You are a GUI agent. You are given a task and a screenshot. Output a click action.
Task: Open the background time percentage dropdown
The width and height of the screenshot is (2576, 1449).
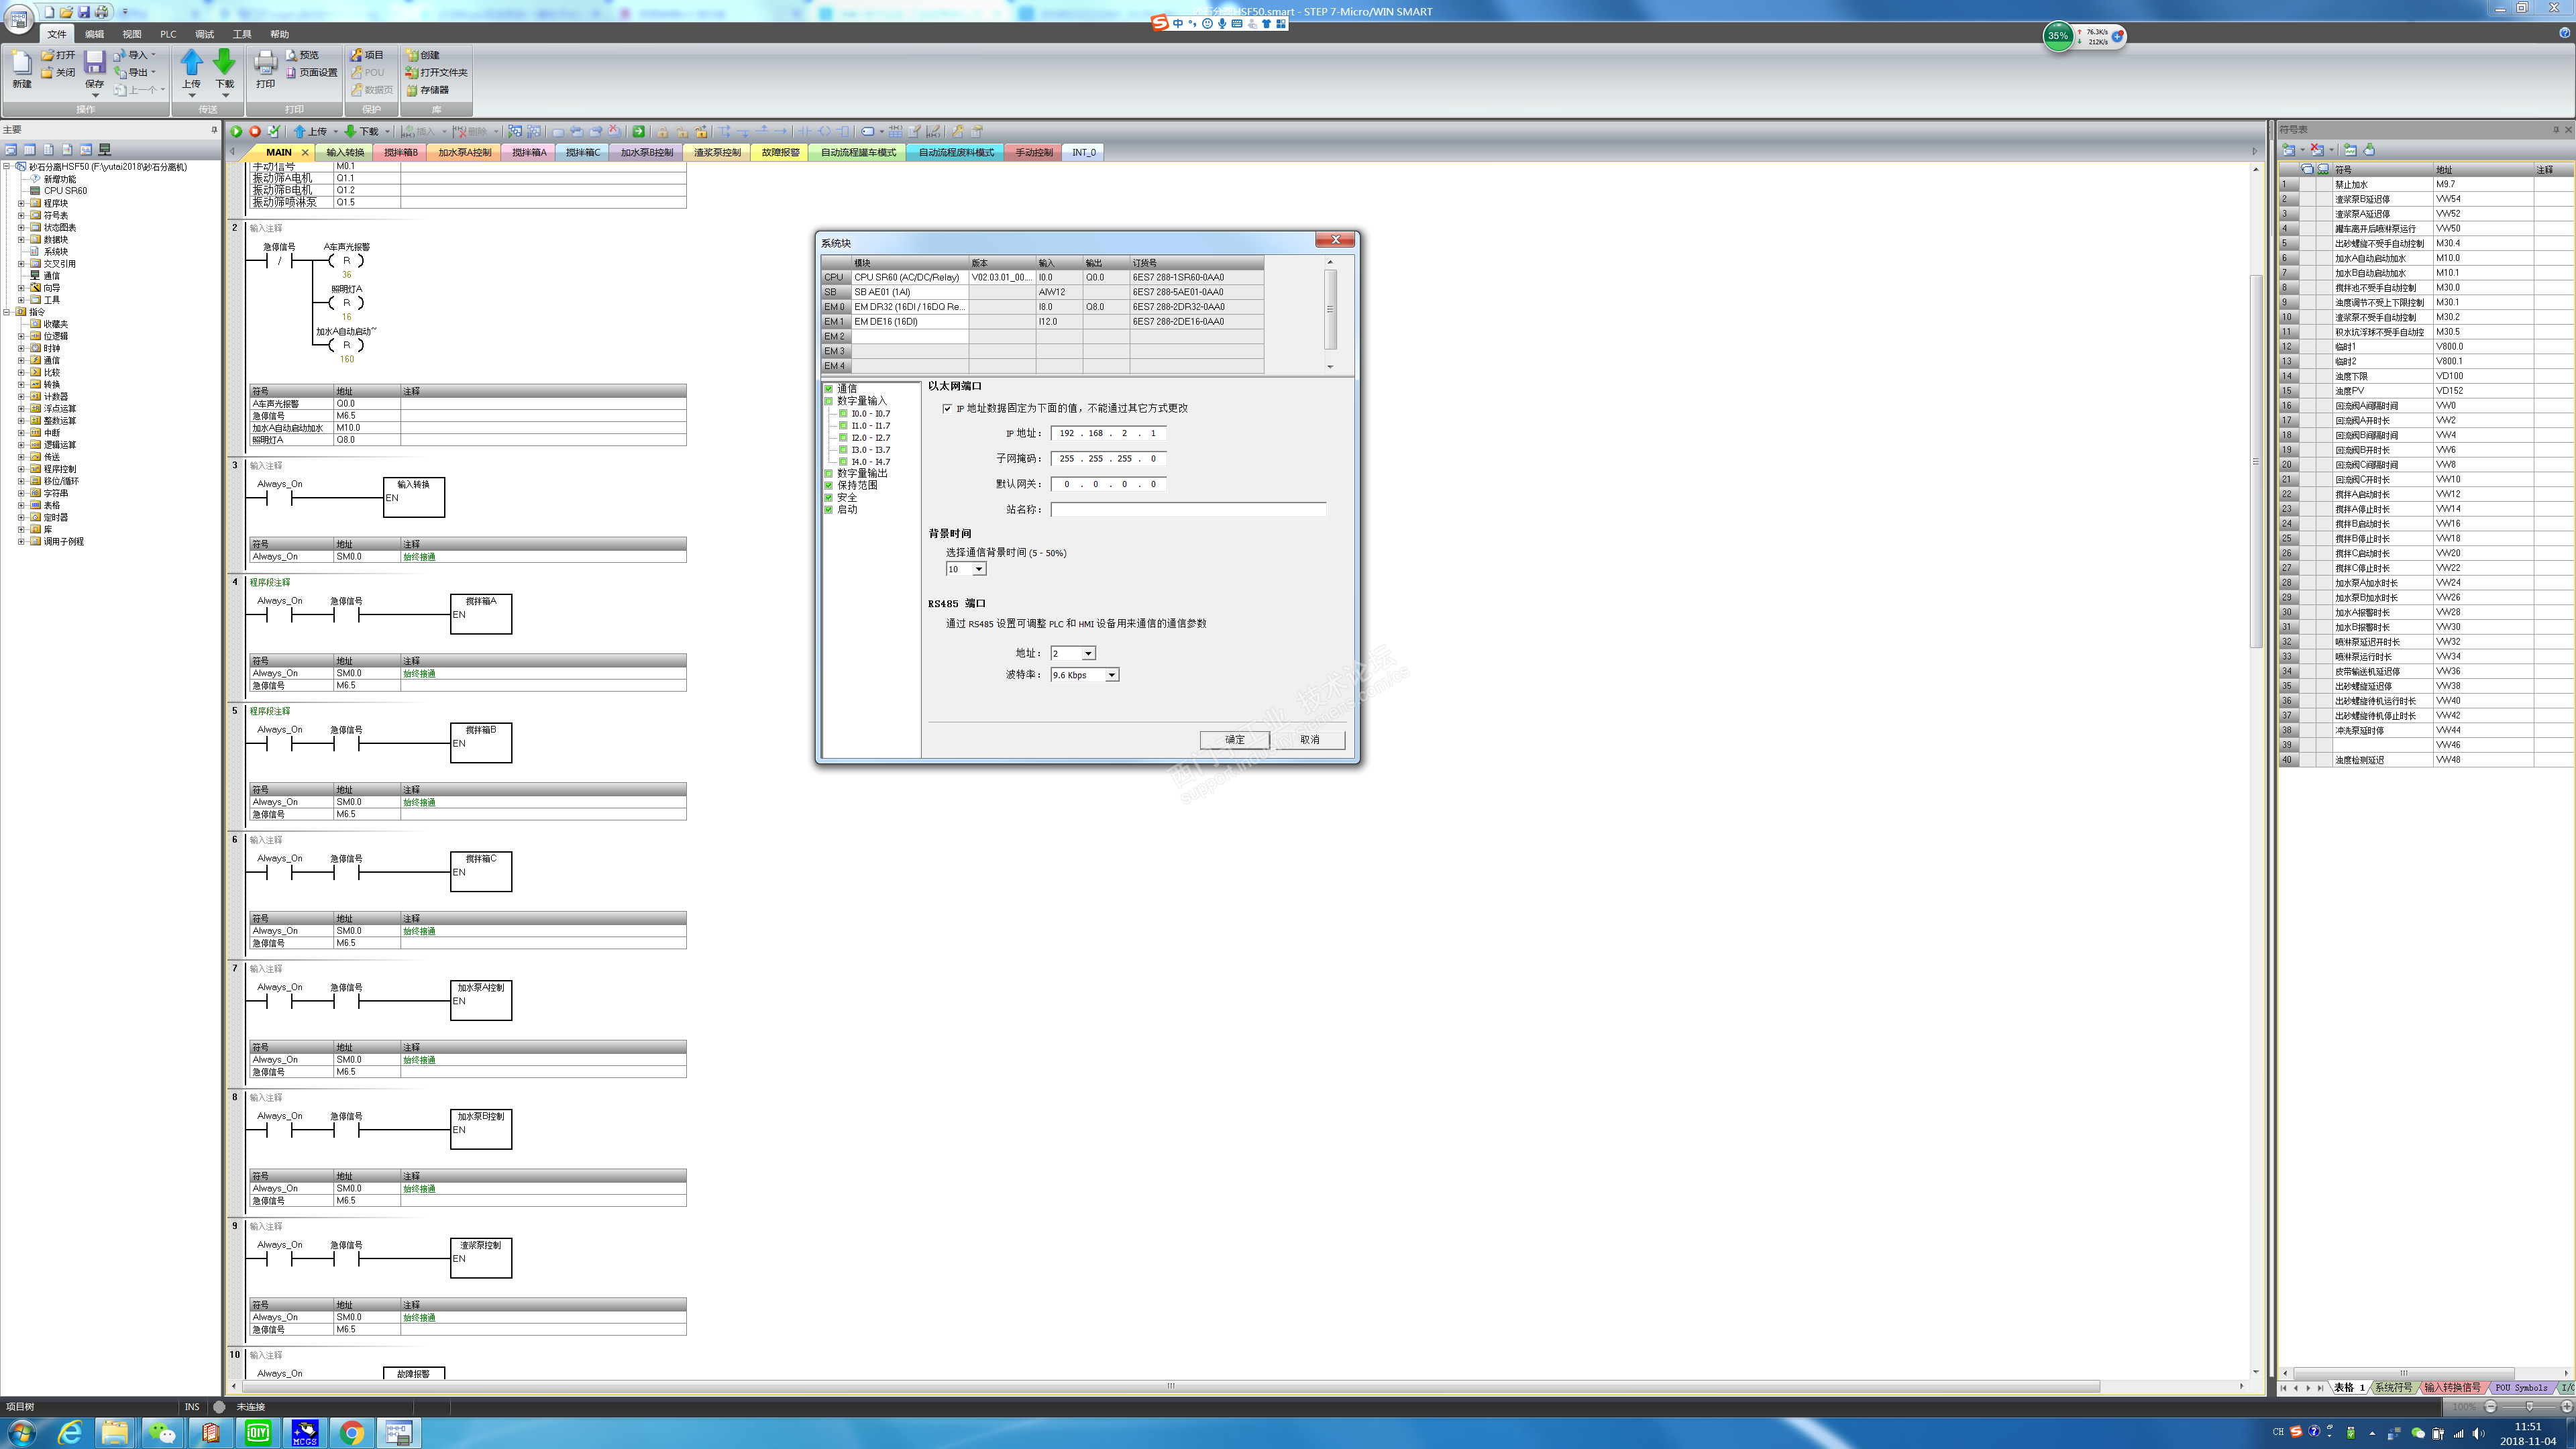tap(979, 569)
